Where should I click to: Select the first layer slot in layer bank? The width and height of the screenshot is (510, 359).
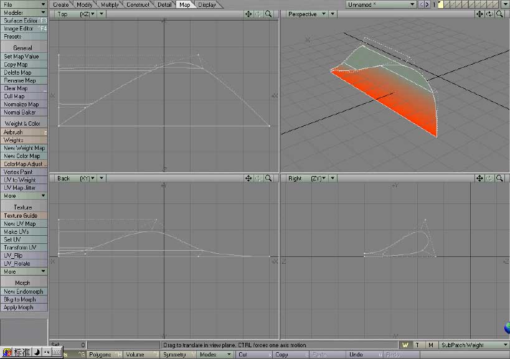click(x=442, y=4)
